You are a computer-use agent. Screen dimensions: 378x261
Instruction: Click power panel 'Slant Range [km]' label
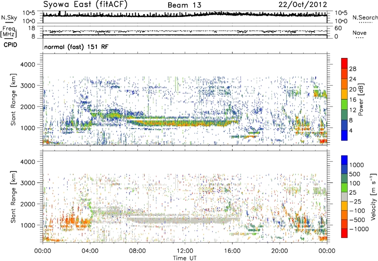[13, 99]
